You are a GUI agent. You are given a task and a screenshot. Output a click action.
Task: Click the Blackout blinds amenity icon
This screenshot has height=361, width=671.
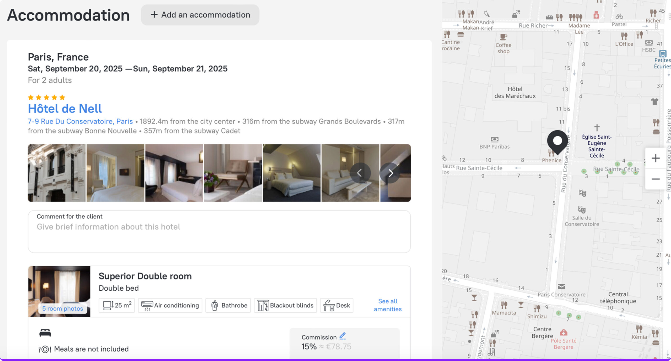pos(263,305)
